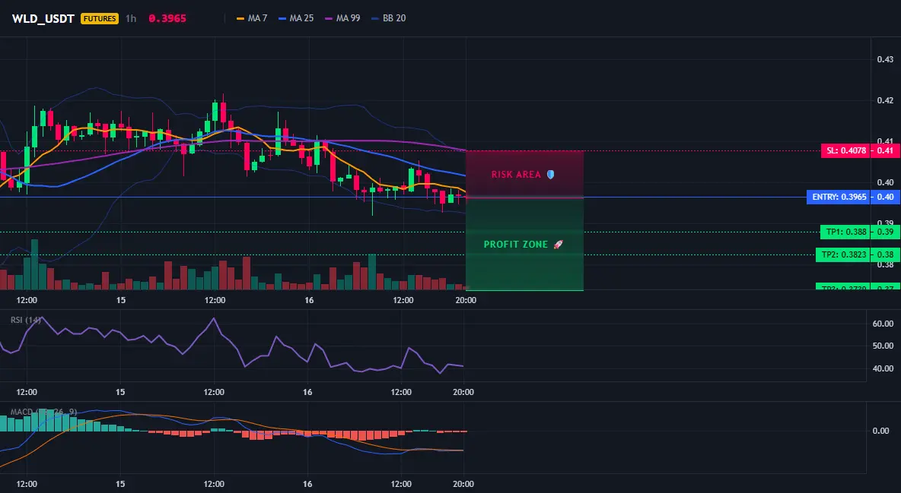
Task: Click the 20:00 time label under RSI panel
Action: coord(463,392)
